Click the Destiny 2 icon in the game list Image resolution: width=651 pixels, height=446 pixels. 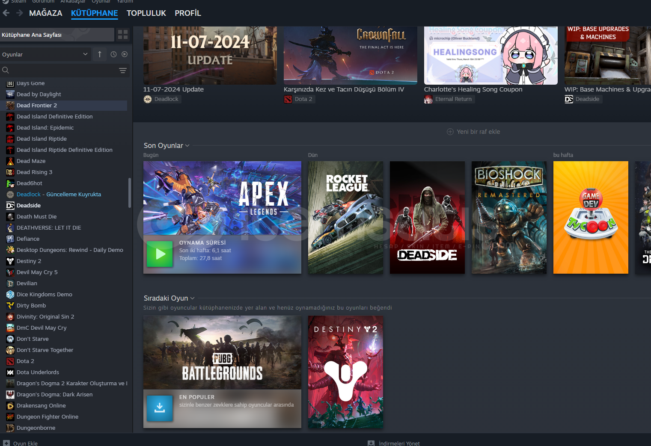tap(10, 261)
